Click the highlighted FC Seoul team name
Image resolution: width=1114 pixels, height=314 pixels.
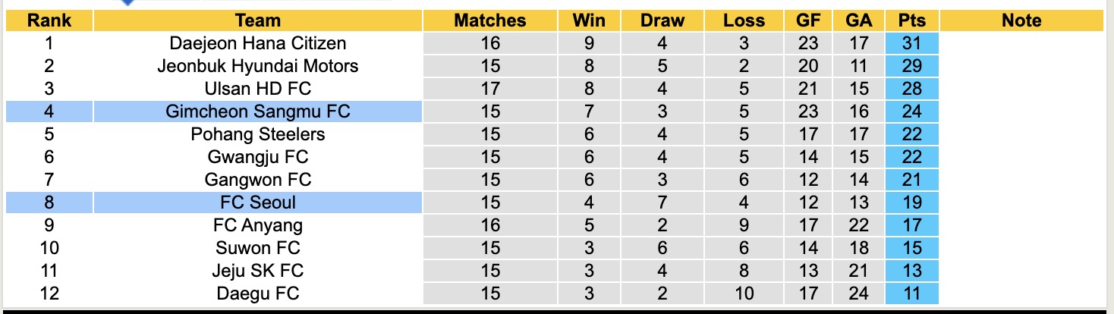(x=258, y=203)
